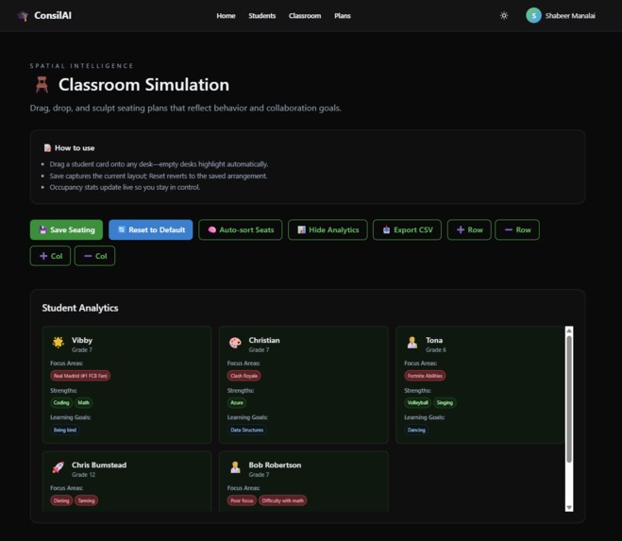Viewport: 622px width, 541px height.
Task: Click Christian's Azure strength tag
Action: tap(237, 403)
